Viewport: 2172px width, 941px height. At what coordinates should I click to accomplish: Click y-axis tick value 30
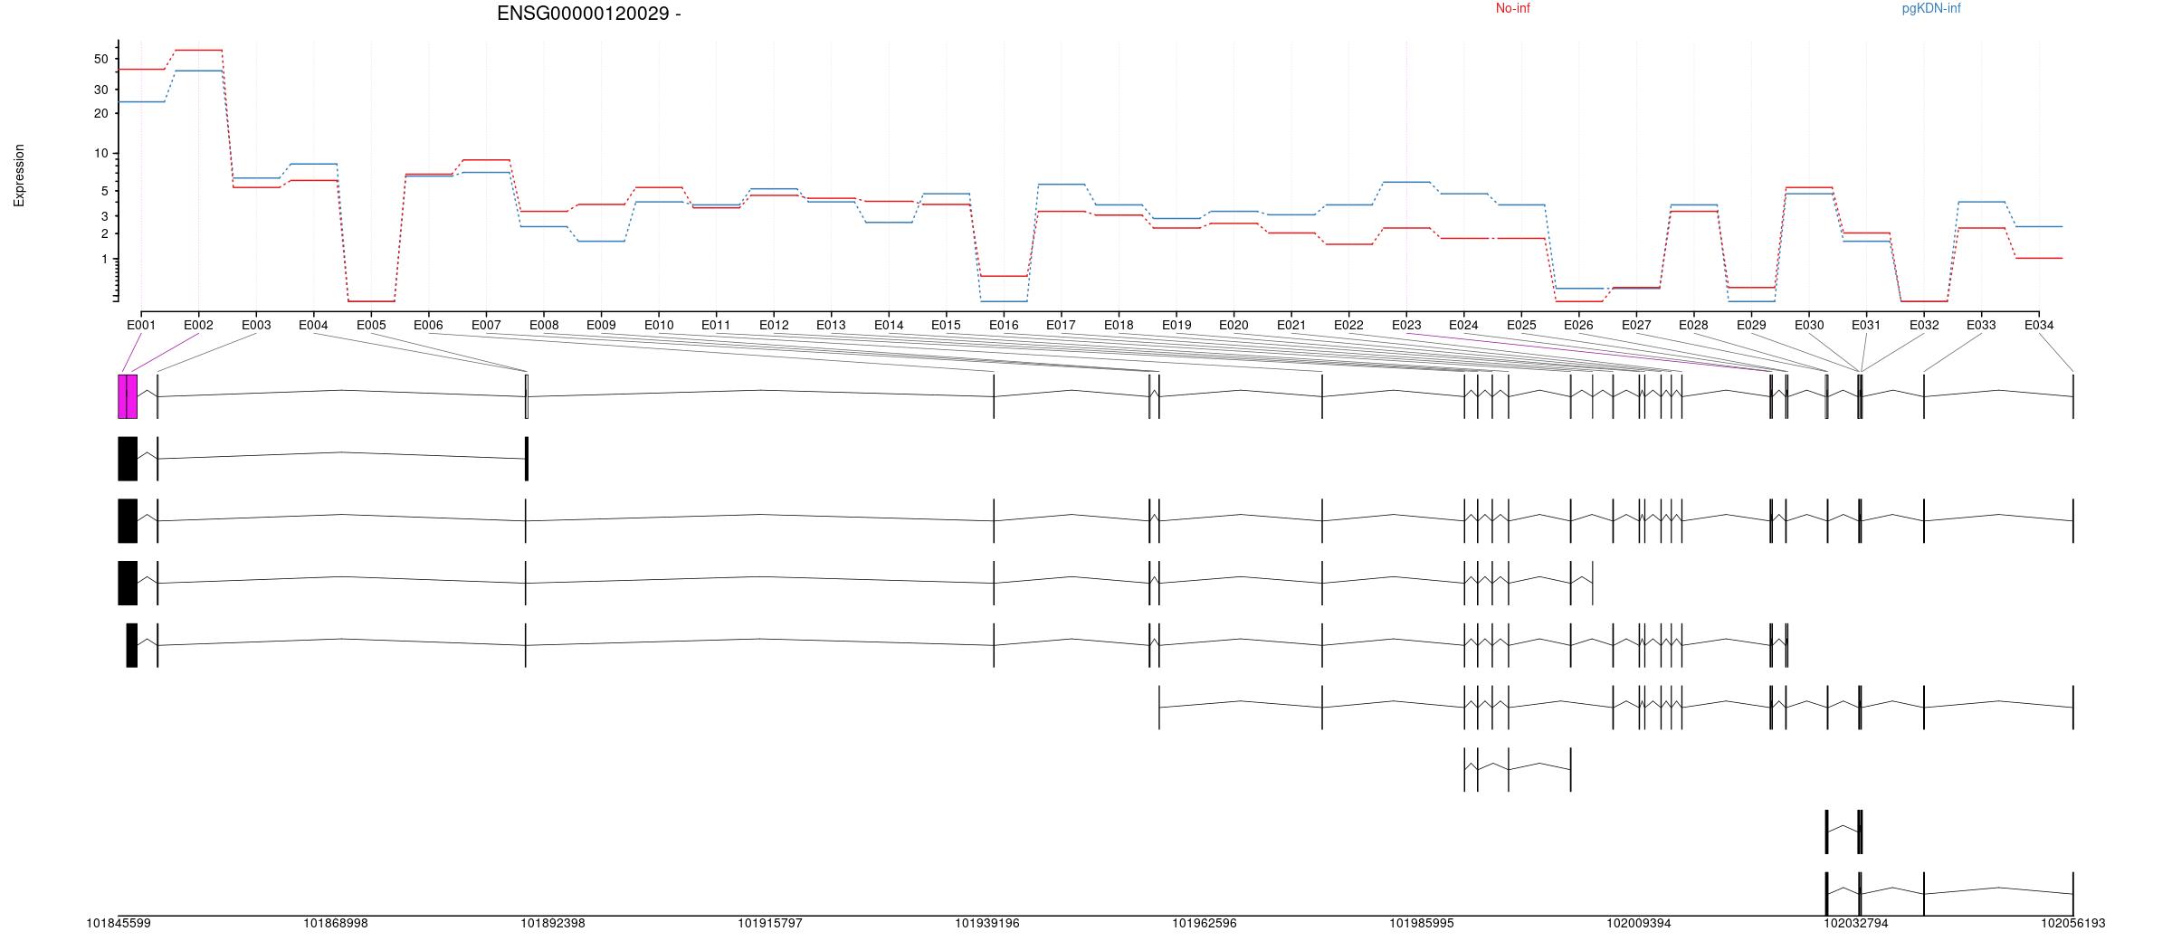(x=100, y=90)
